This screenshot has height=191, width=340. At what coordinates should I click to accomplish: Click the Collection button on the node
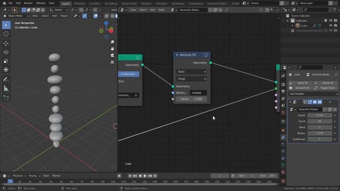point(129,74)
